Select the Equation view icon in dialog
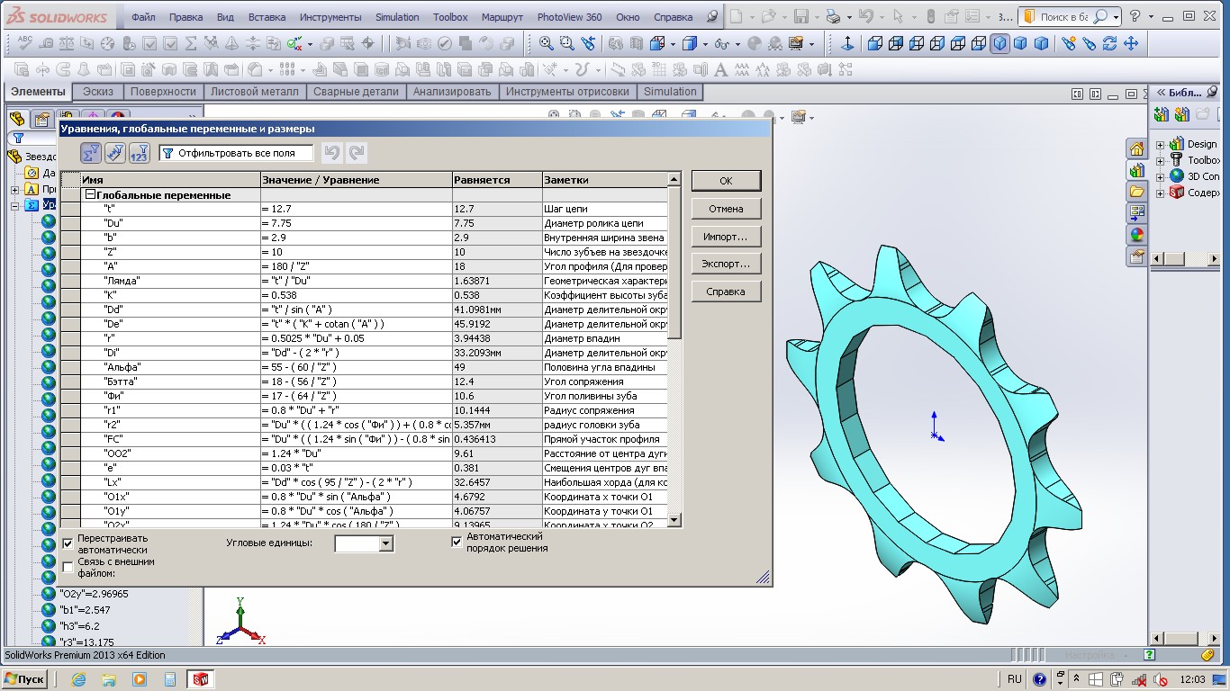This screenshot has width=1230, height=691. [91, 153]
